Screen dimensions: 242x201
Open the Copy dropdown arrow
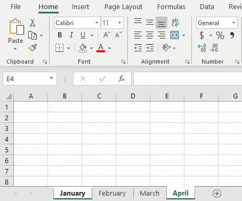tap(41, 35)
